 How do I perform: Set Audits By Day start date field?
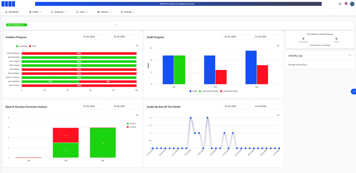point(236,107)
